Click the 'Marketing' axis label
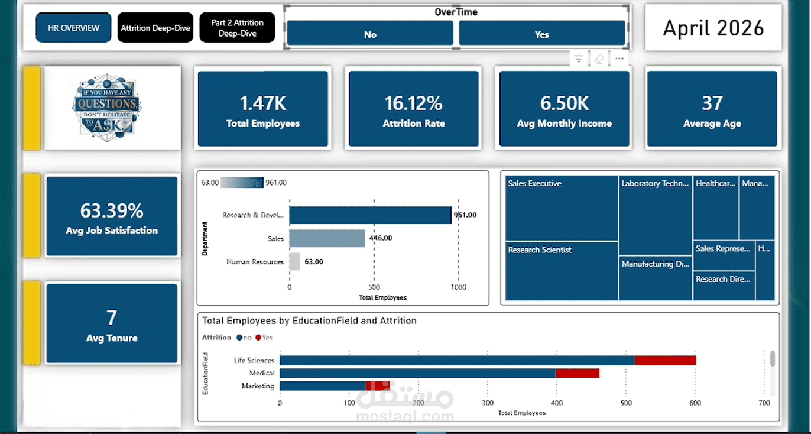 258,386
